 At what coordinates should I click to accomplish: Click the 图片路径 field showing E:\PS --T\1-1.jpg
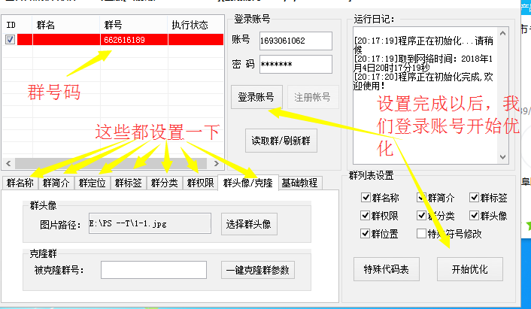(150, 223)
